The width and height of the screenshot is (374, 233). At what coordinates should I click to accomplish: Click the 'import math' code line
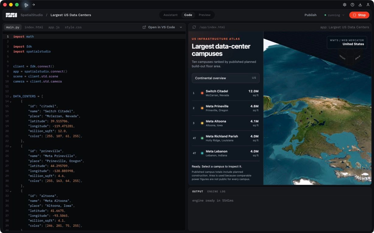coord(23,36)
